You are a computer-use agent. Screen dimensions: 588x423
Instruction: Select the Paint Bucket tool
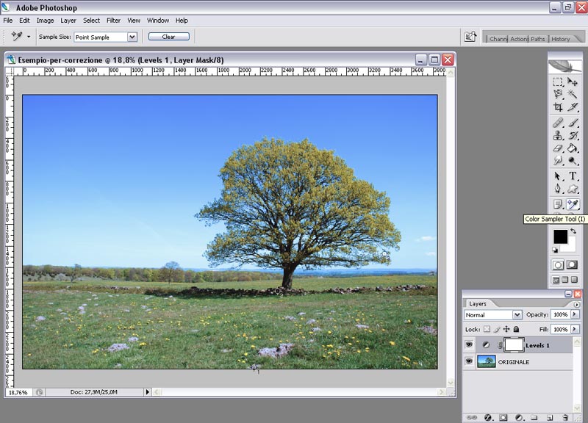(x=573, y=148)
